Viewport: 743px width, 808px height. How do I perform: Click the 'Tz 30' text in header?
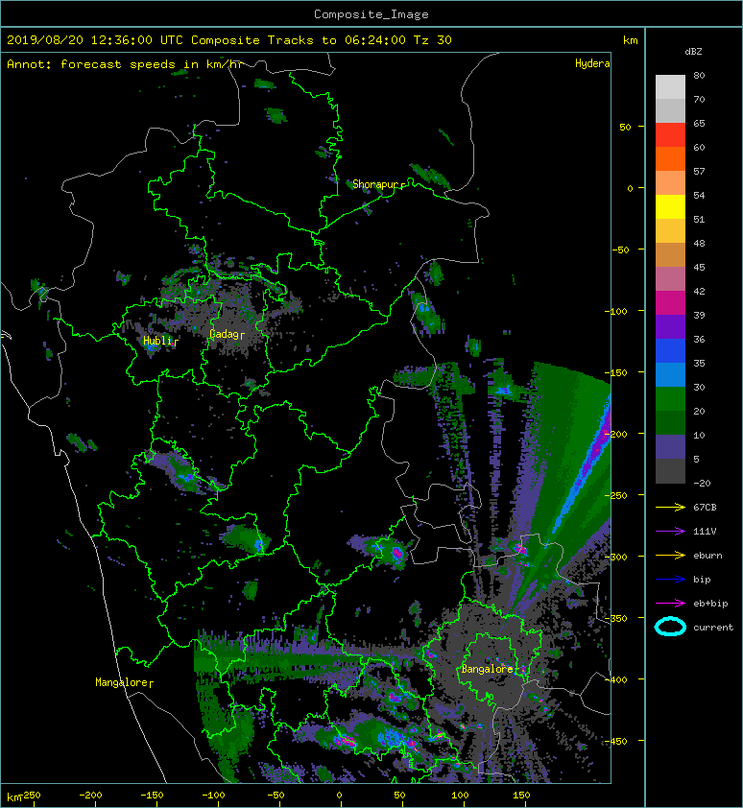(432, 40)
